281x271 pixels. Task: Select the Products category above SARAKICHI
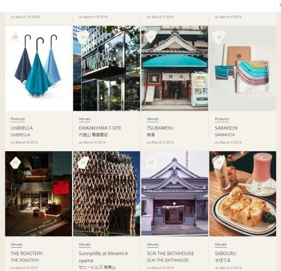pos(222,119)
